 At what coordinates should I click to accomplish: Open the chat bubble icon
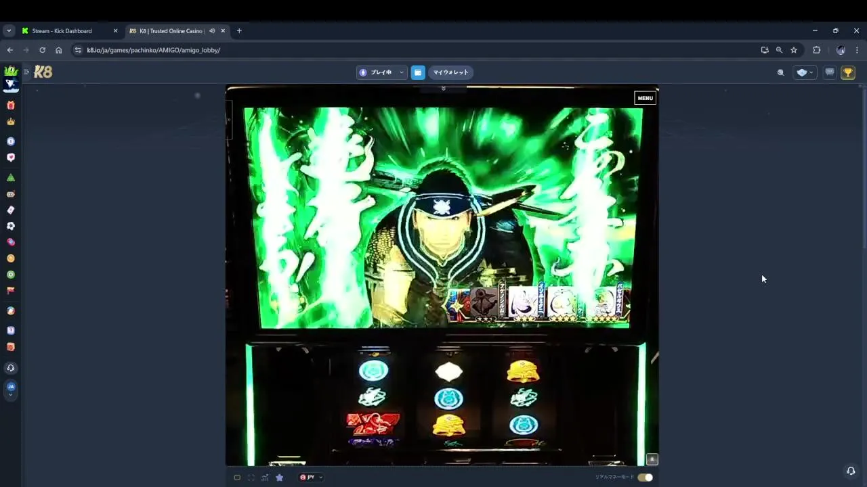(x=830, y=72)
